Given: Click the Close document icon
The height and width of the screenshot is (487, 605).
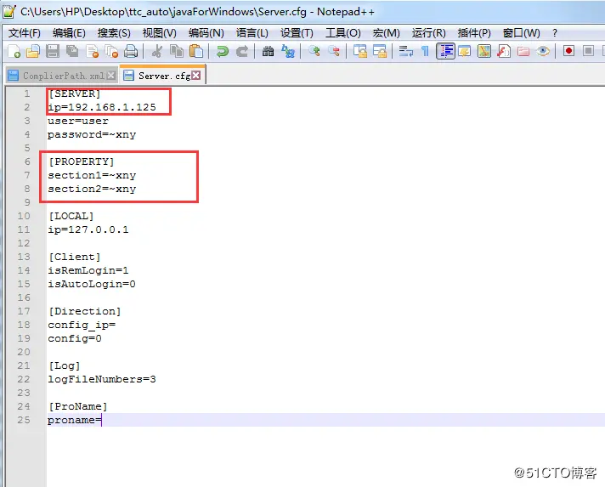Looking at the screenshot, I should [x=93, y=51].
